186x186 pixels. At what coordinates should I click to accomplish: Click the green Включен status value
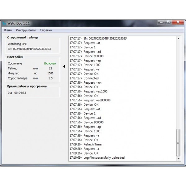click(50, 64)
